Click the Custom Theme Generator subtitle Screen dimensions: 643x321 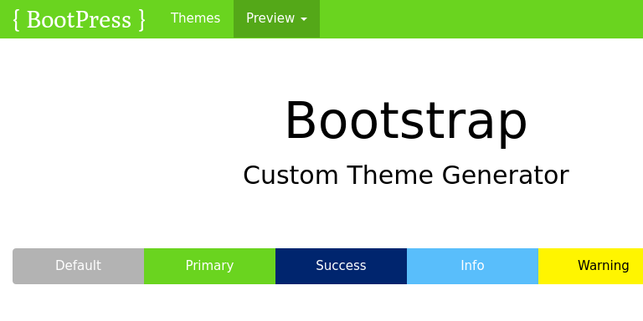click(x=406, y=176)
